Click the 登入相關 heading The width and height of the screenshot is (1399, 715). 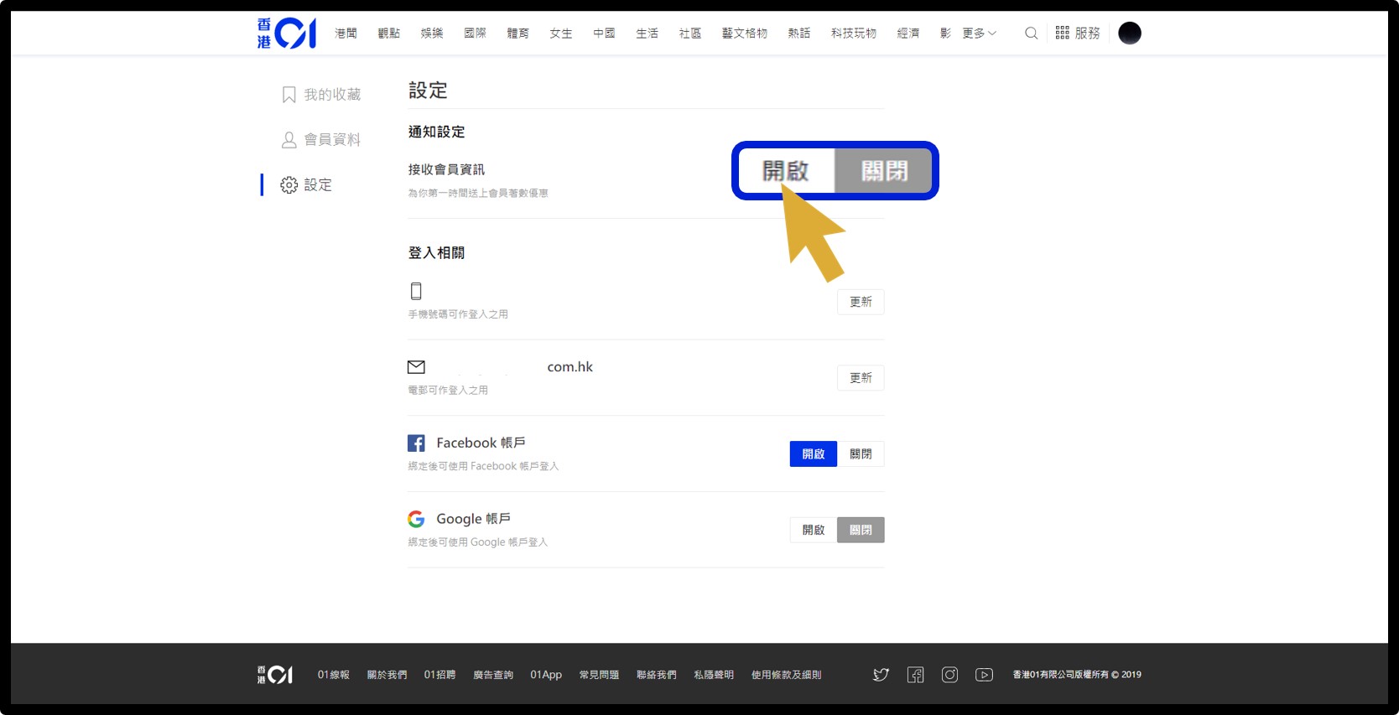pyautogui.click(x=436, y=253)
